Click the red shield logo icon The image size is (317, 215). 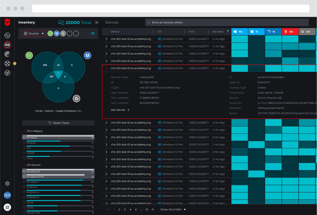click(7, 22)
